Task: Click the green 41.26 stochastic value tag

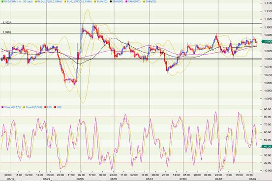Action: [267, 147]
